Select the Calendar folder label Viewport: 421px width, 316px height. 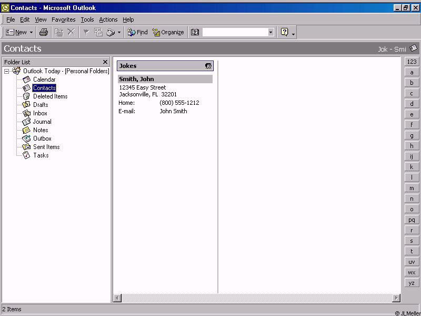[x=44, y=80]
